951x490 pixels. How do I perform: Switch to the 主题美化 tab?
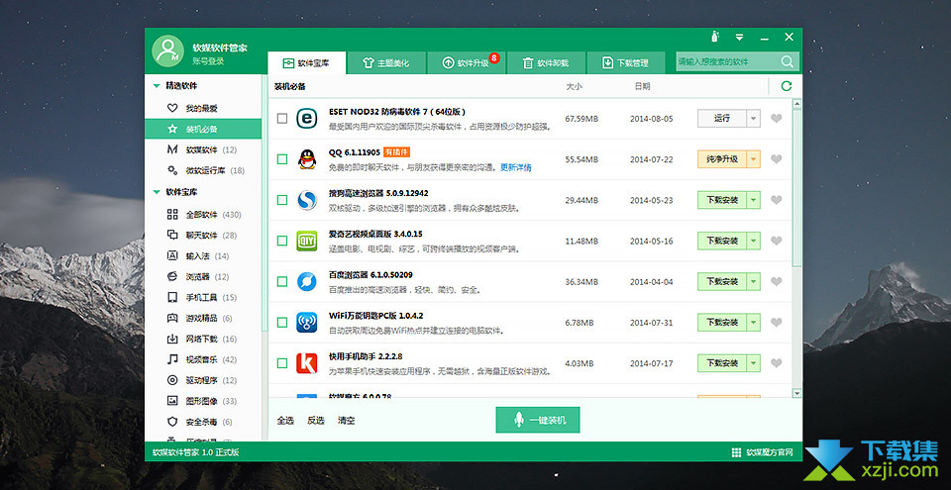click(387, 63)
